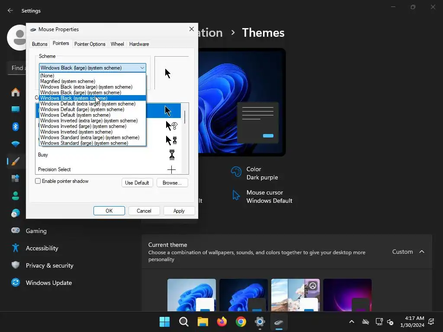Collapse the Scheme dropdown arrow
Image resolution: width=443 pixels, height=332 pixels.
coord(142,68)
